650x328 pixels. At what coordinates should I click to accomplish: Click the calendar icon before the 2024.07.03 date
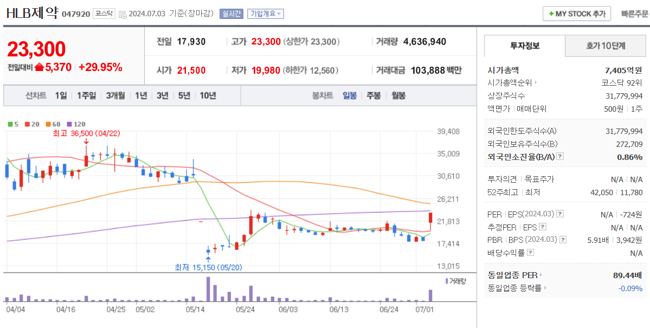pos(123,14)
